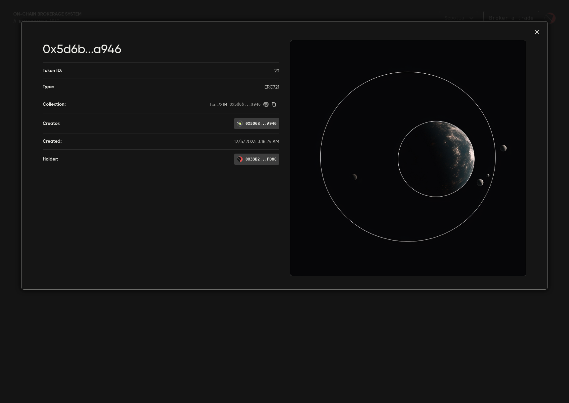The width and height of the screenshot is (569, 403).
Task: Select creator address 0X5D6B...A946 text
Action: pos(261,124)
